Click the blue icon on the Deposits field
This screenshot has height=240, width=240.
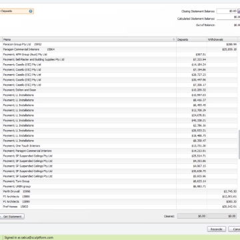[x=31, y=11]
